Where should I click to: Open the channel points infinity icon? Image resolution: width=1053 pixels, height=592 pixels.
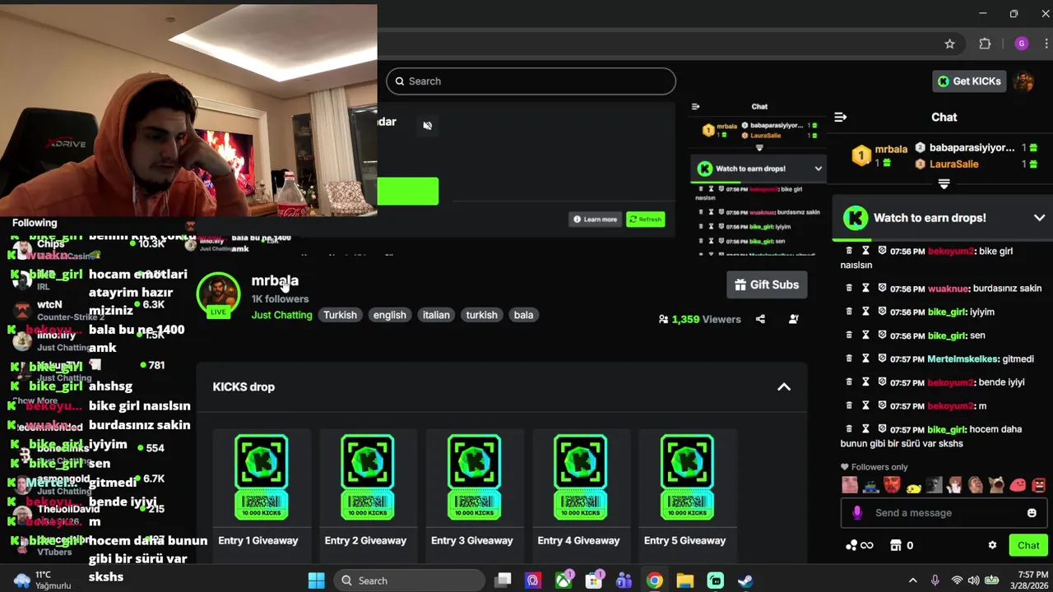859,545
